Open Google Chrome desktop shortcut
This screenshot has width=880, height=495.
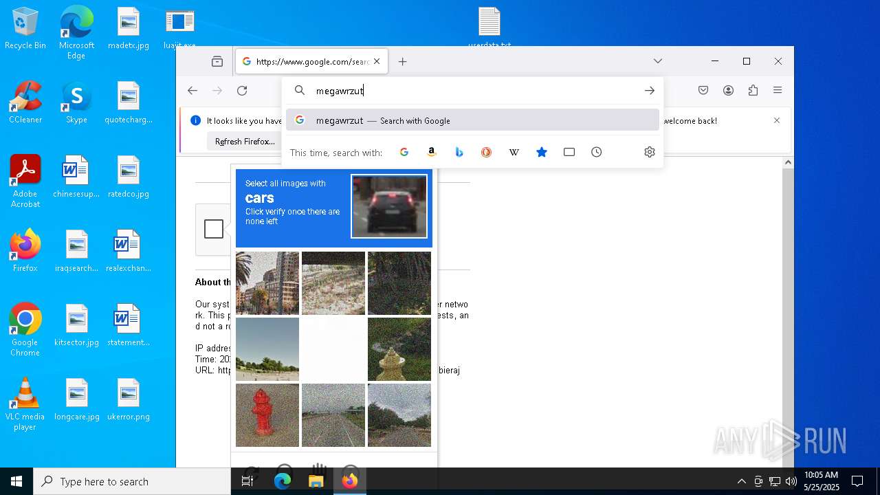tap(25, 329)
